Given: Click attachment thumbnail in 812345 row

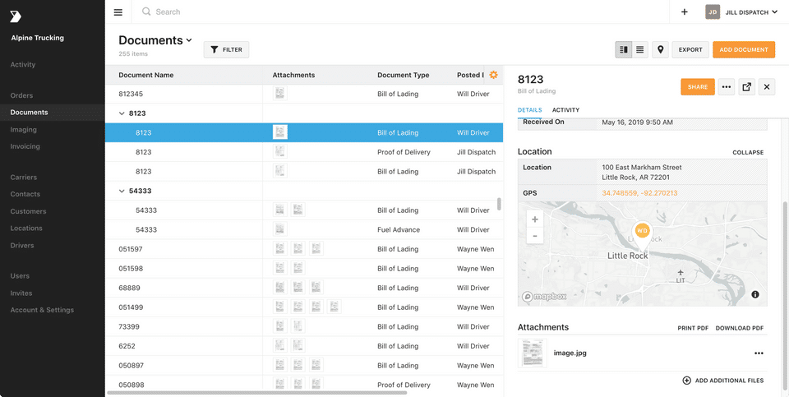Looking at the screenshot, I should (280, 94).
